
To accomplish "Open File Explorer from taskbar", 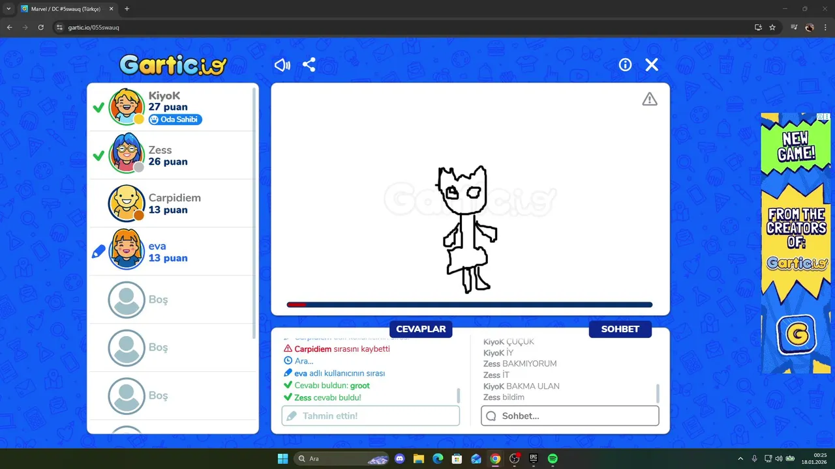I will click(x=418, y=459).
